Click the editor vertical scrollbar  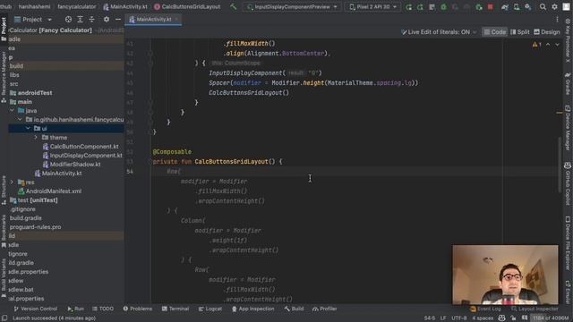click(x=560, y=165)
